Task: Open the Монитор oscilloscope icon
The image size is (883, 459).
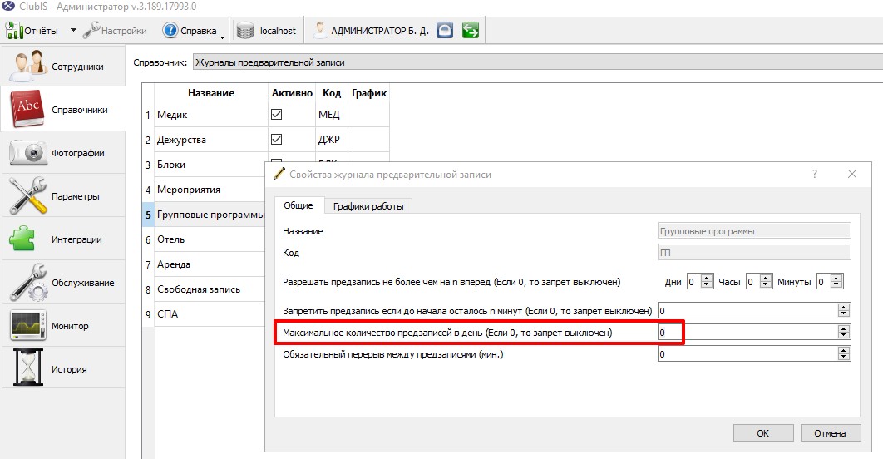Action: point(28,325)
